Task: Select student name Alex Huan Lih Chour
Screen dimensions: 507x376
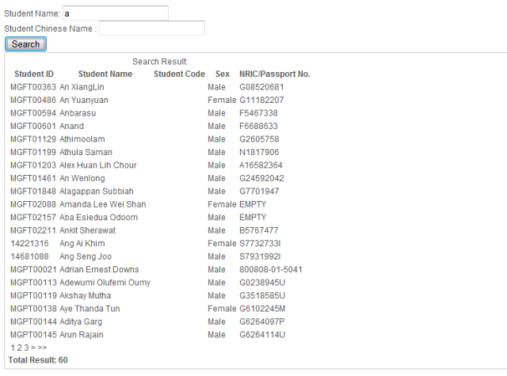Action: 98,165
